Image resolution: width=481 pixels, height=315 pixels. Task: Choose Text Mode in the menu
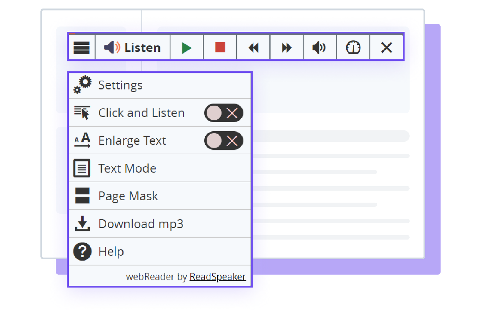[127, 168]
